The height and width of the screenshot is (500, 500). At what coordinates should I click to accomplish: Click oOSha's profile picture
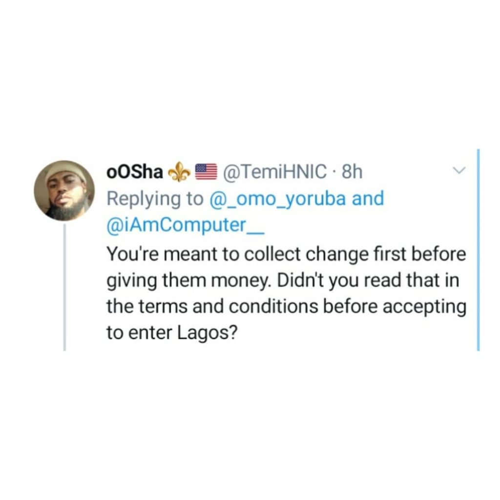[x=64, y=190]
